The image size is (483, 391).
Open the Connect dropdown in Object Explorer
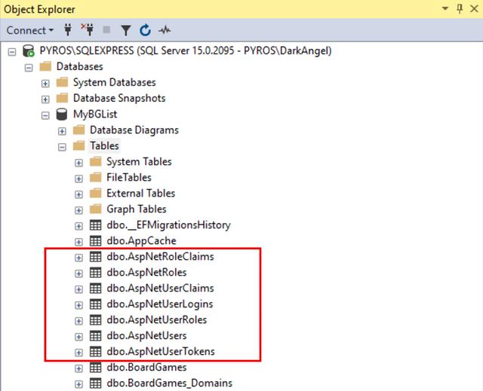click(x=30, y=30)
